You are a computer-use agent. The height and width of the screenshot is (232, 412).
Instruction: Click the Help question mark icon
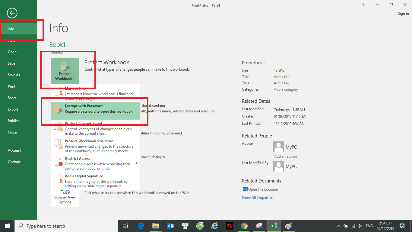pyautogui.click(x=363, y=5)
